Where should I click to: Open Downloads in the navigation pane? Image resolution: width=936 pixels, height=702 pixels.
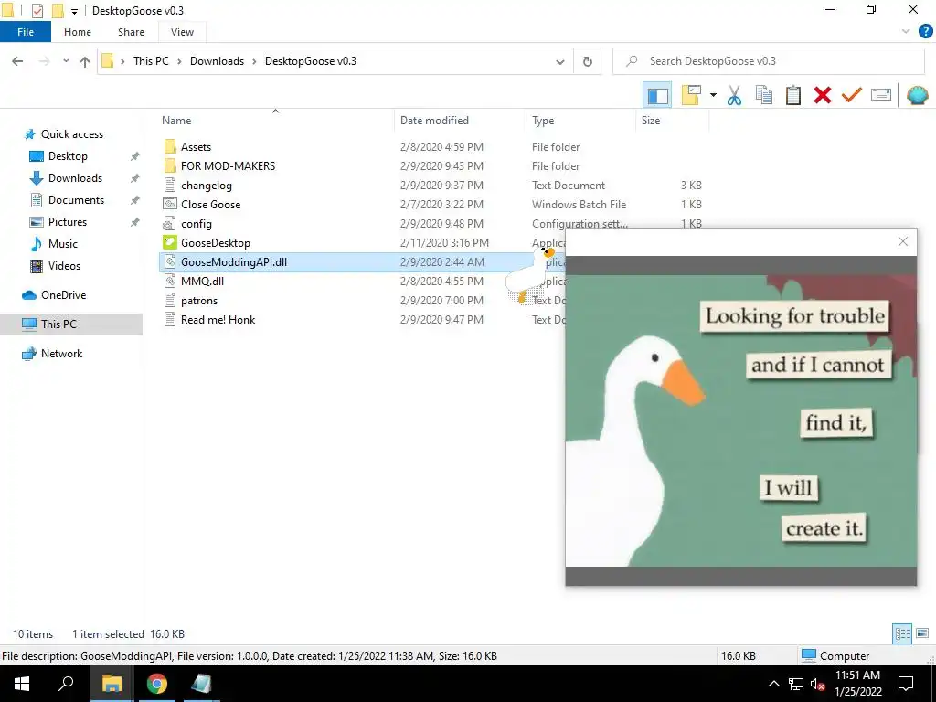coord(75,178)
